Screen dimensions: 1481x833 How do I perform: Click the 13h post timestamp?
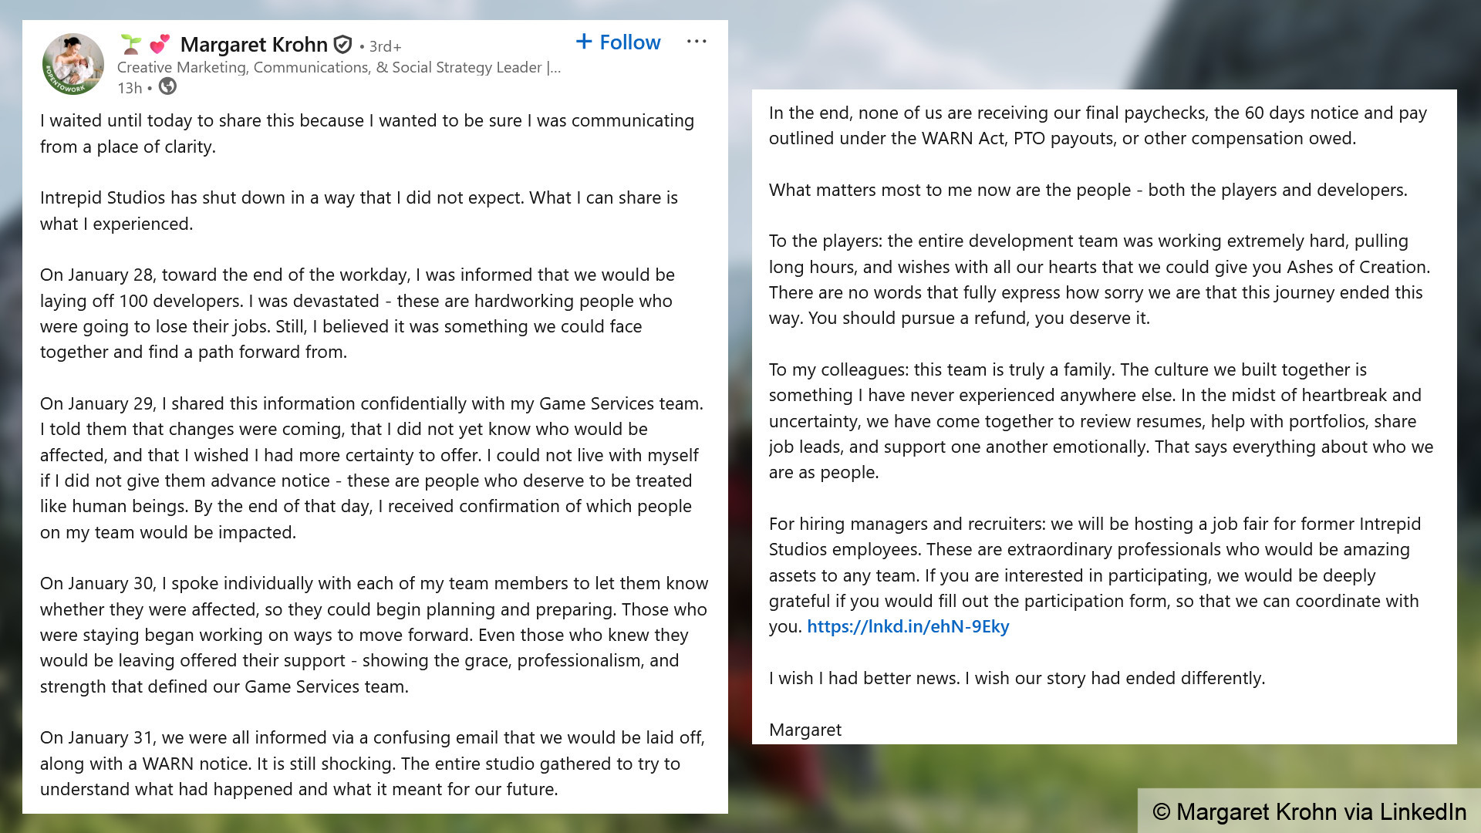pos(129,88)
